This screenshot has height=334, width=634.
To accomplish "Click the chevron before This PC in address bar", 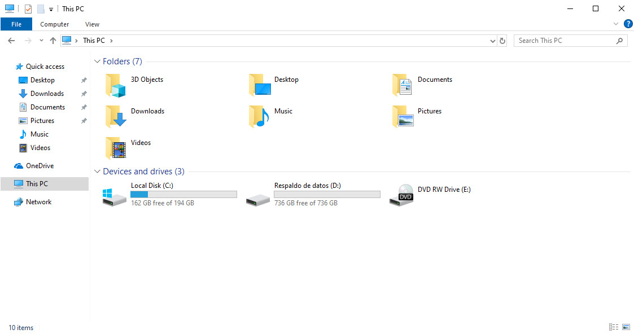I will [x=76, y=41].
